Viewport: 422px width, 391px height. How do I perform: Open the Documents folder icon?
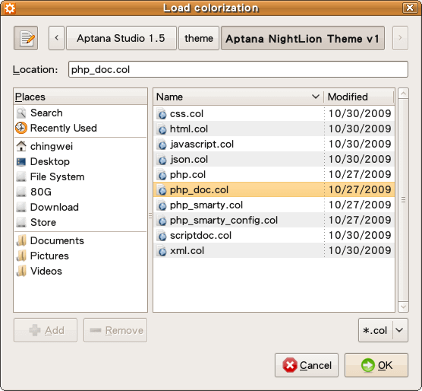21,240
